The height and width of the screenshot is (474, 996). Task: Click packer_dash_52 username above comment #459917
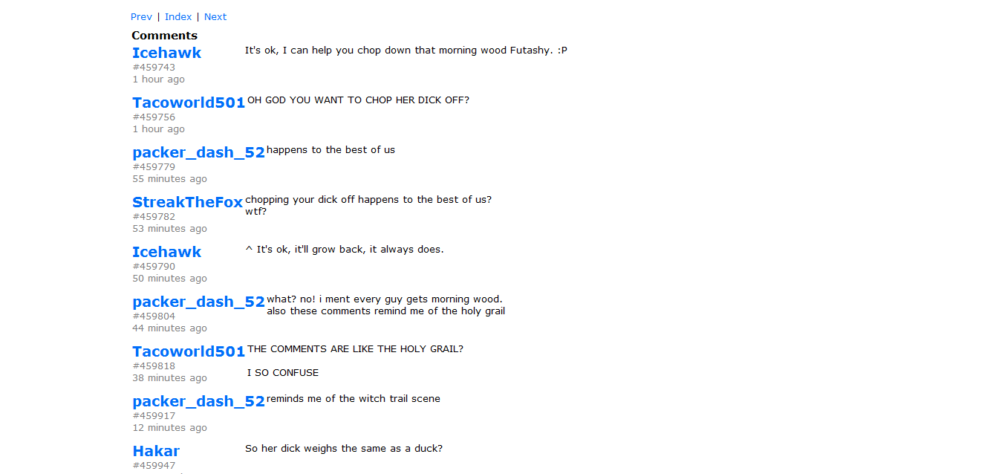point(198,401)
